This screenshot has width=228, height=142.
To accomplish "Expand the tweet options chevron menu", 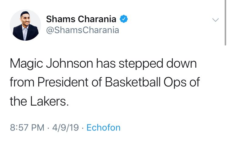I will (x=215, y=20).
